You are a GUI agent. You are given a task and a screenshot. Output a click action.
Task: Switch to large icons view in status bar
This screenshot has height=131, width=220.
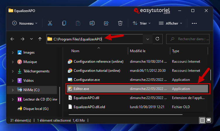pos(209,120)
